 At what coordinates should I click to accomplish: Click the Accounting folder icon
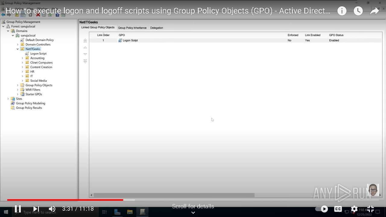27,58
